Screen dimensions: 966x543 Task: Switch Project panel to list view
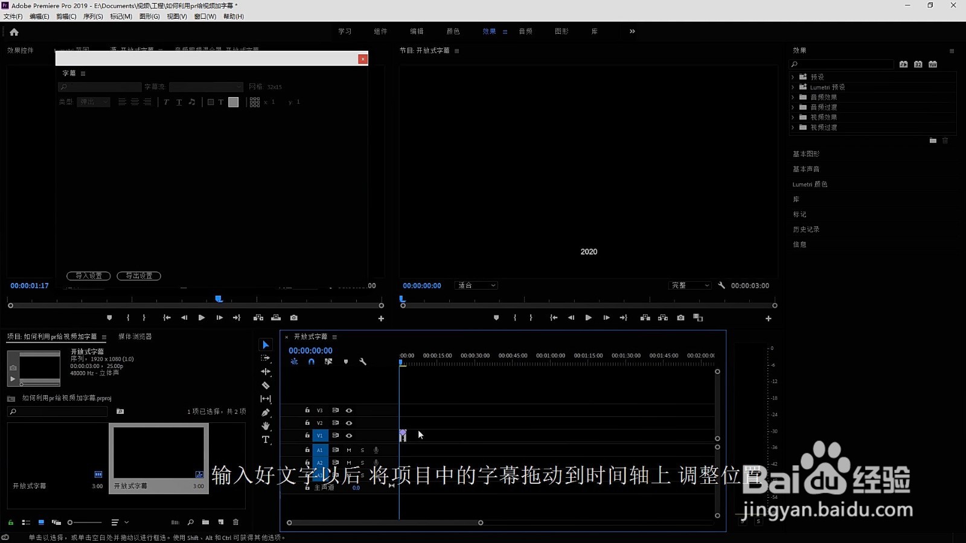click(x=26, y=522)
